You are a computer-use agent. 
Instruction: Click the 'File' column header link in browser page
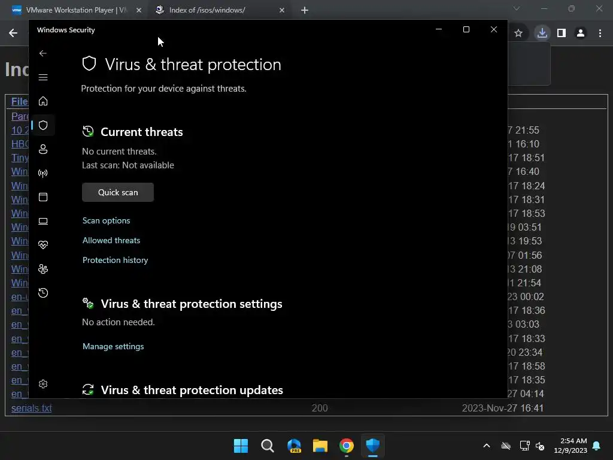click(x=20, y=101)
